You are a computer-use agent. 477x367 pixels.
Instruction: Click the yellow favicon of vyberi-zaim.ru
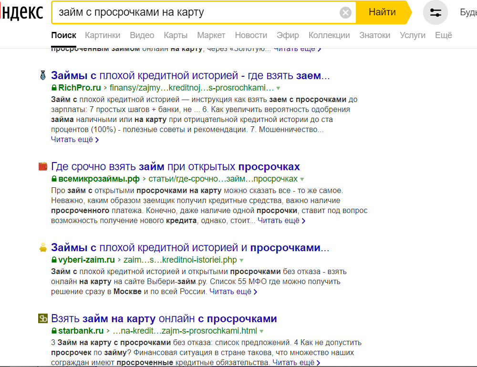(43, 247)
